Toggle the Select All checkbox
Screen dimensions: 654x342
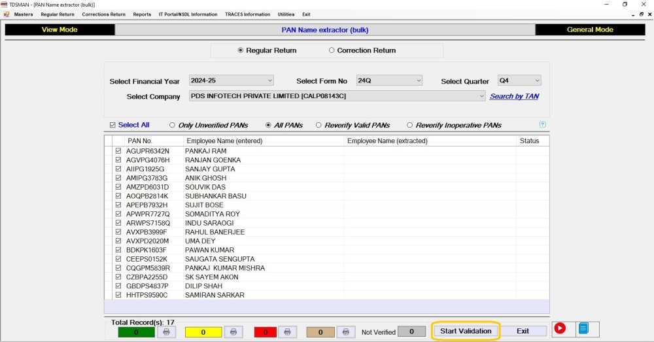pos(112,125)
